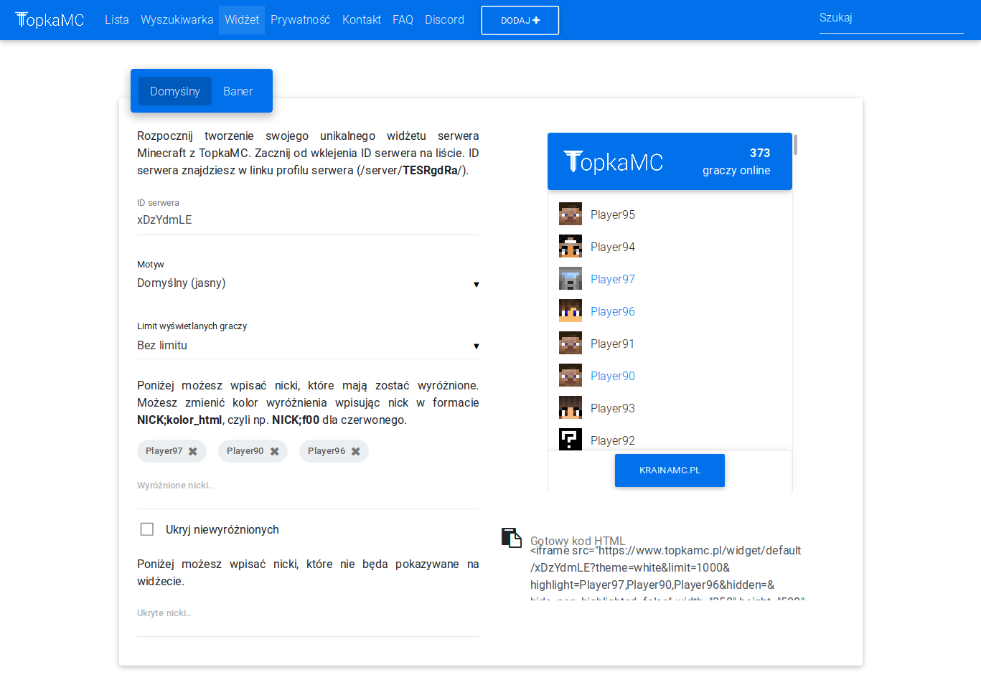Click Player92 question-mark avatar
Viewport: 981px width, 700px height.
[571, 439]
